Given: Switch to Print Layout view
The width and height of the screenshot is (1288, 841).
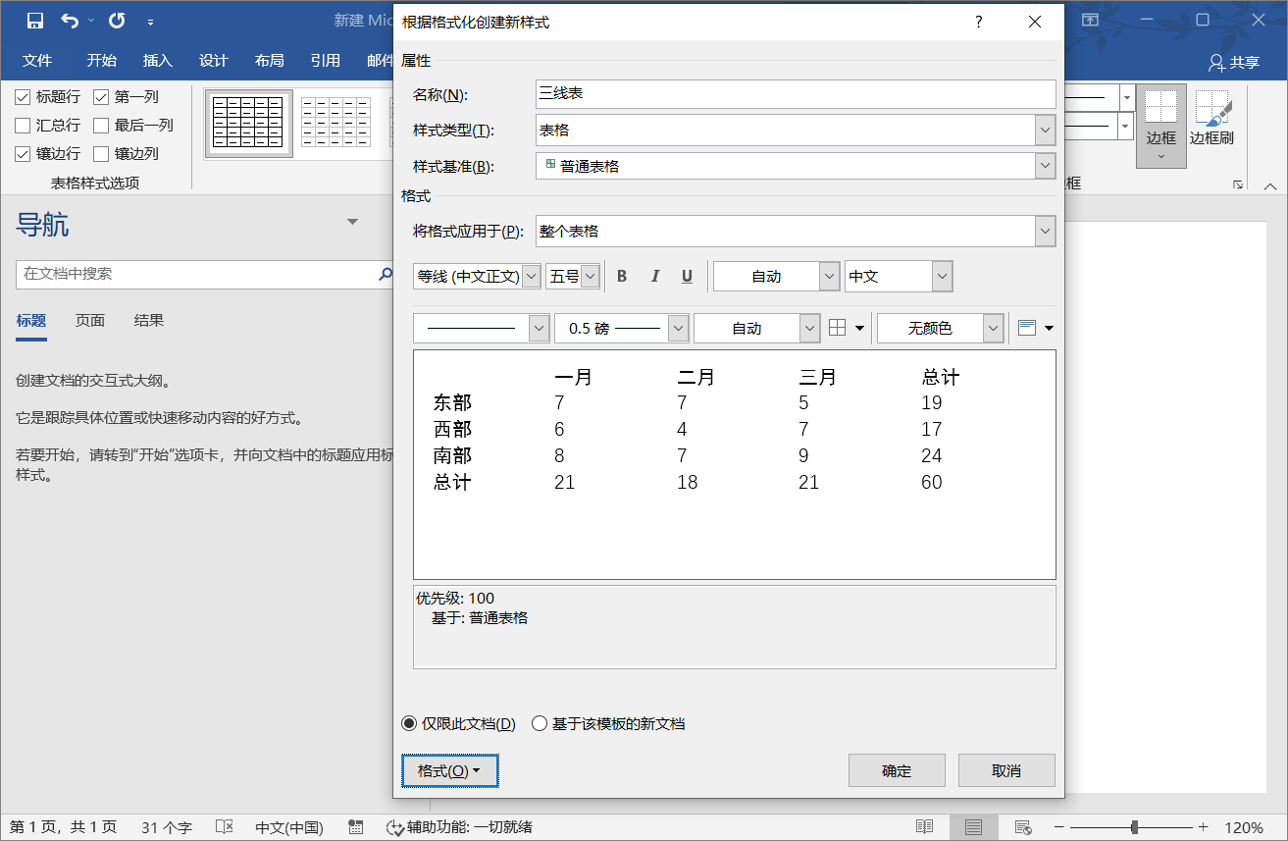Looking at the screenshot, I should [x=973, y=827].
